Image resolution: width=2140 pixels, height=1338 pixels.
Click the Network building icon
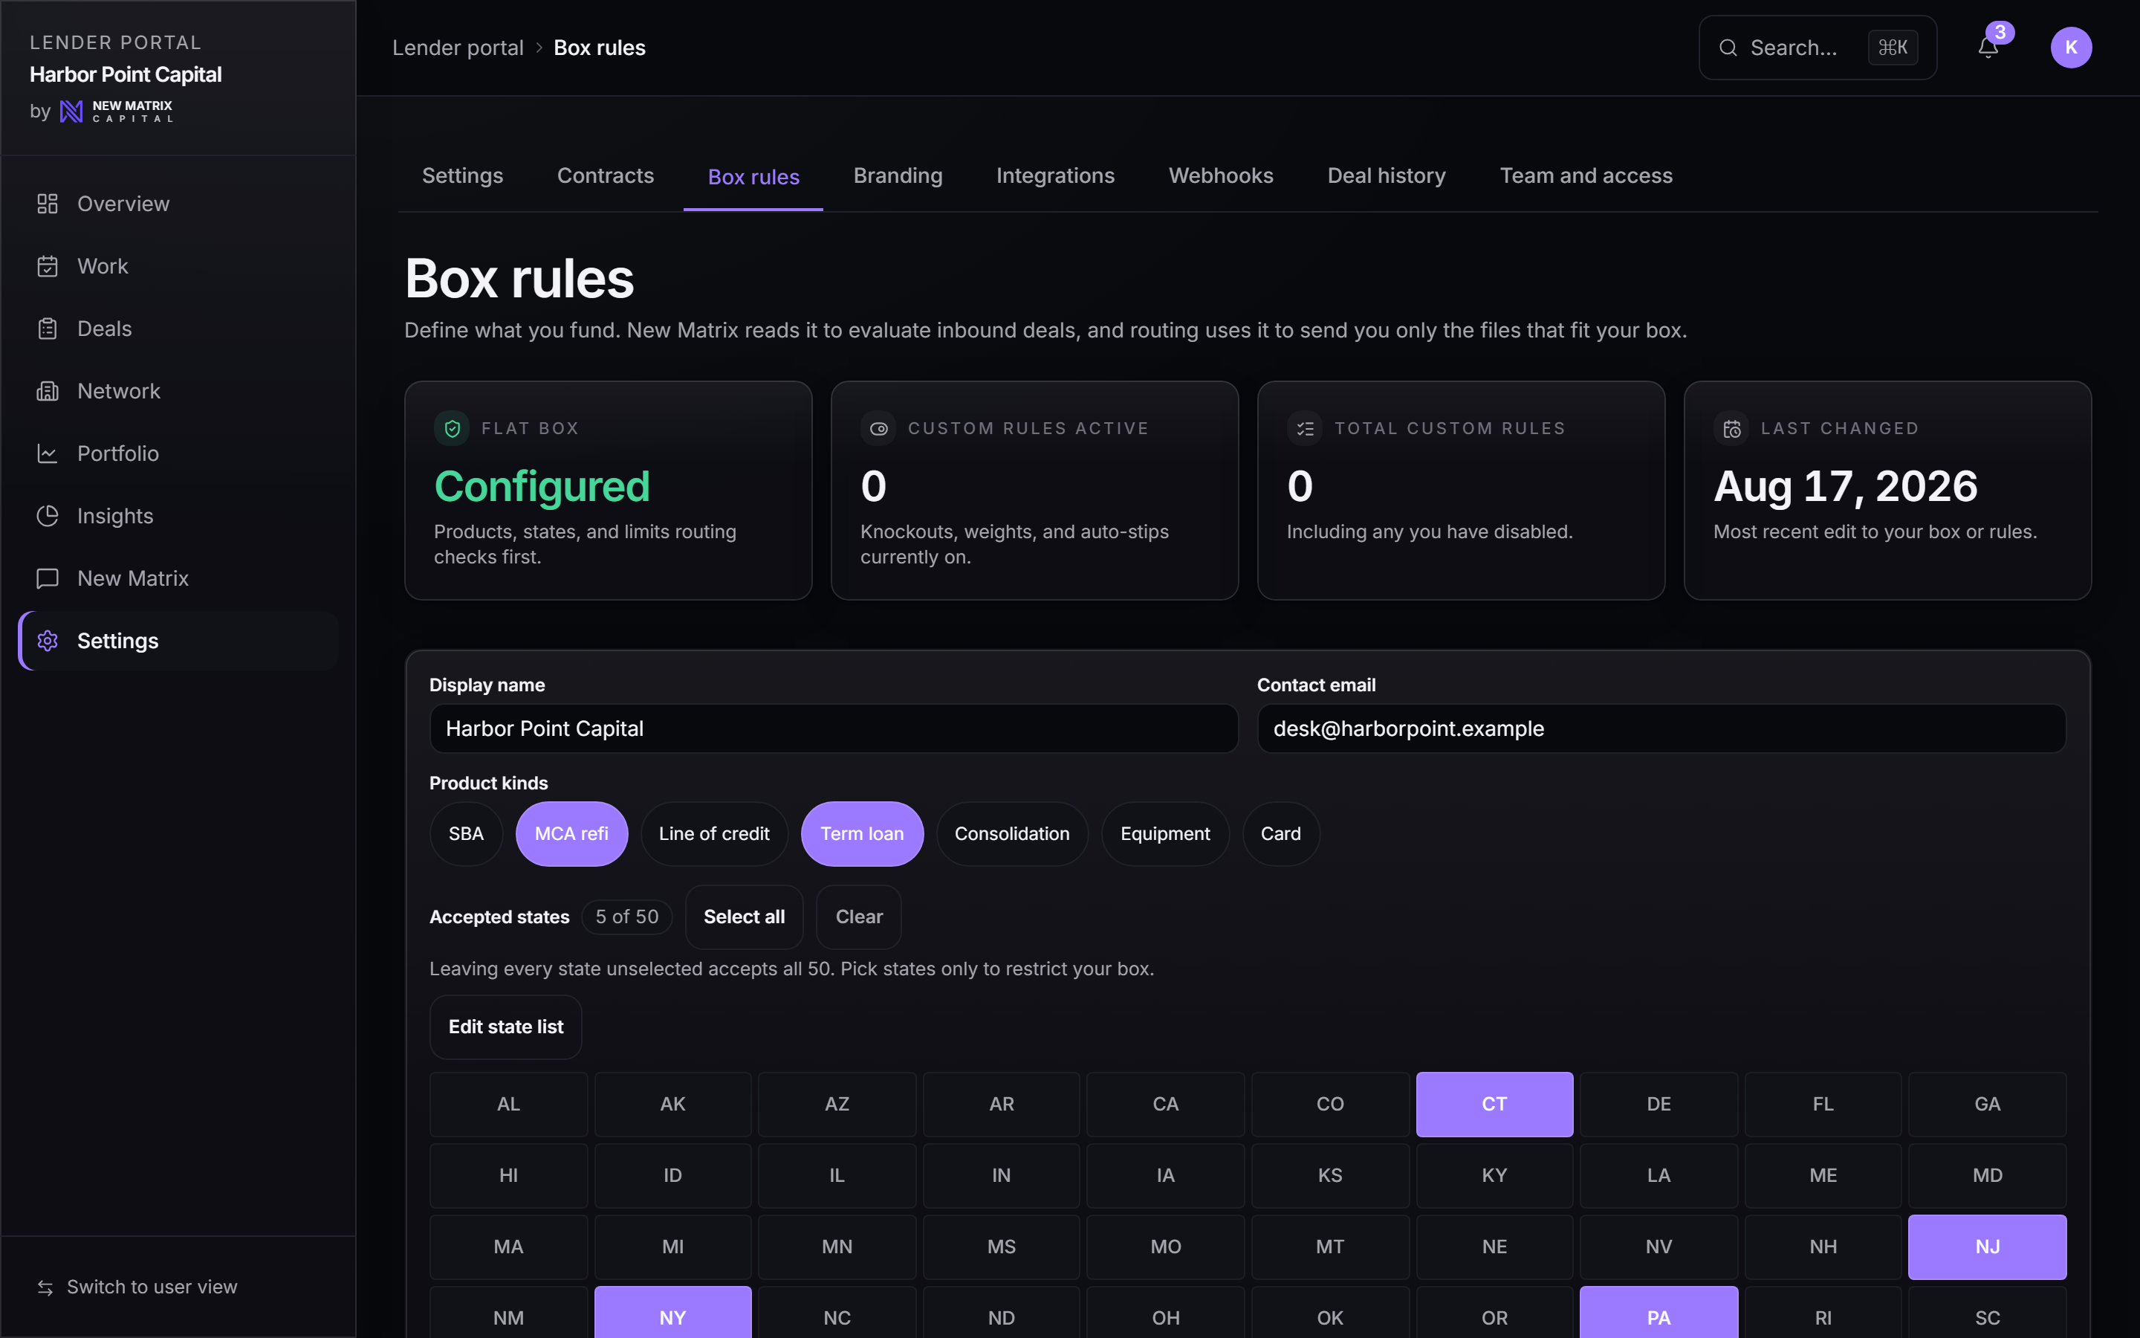(48, 391)
